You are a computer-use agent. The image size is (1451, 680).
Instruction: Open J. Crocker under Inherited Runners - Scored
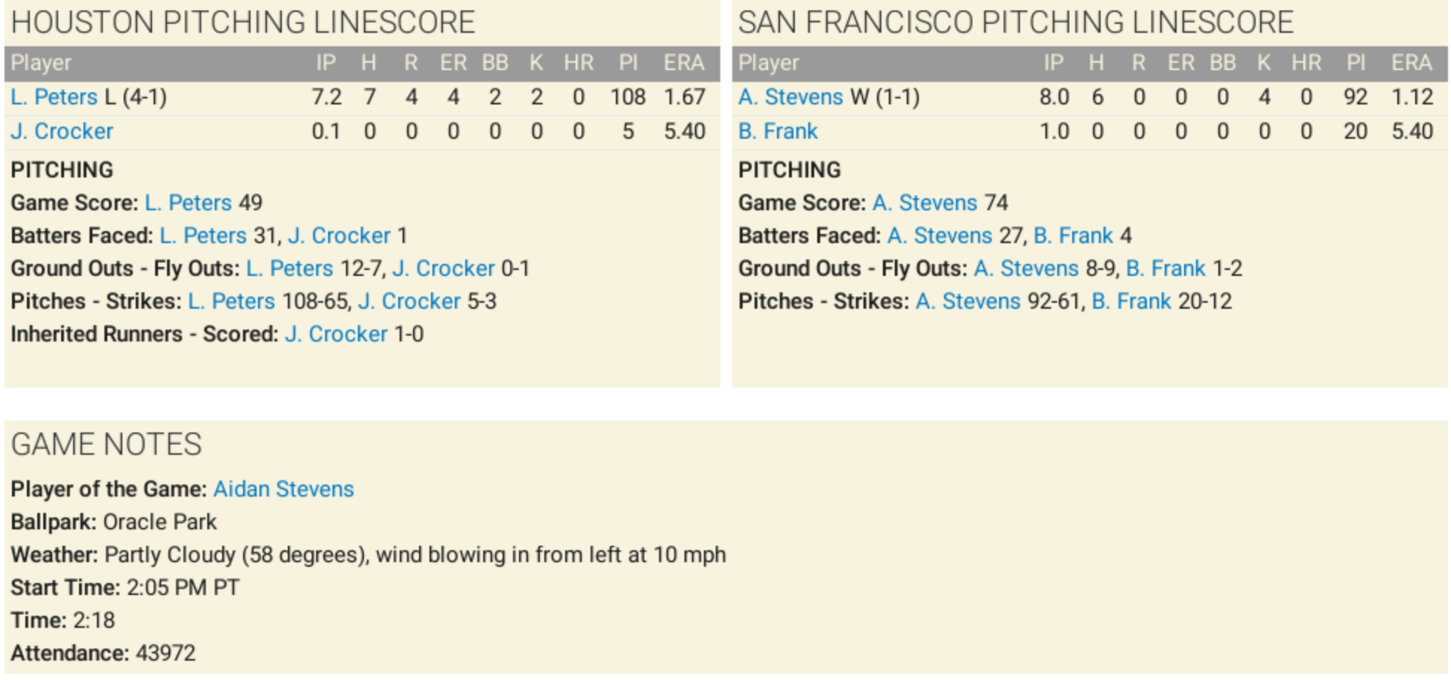coord(336,334)
